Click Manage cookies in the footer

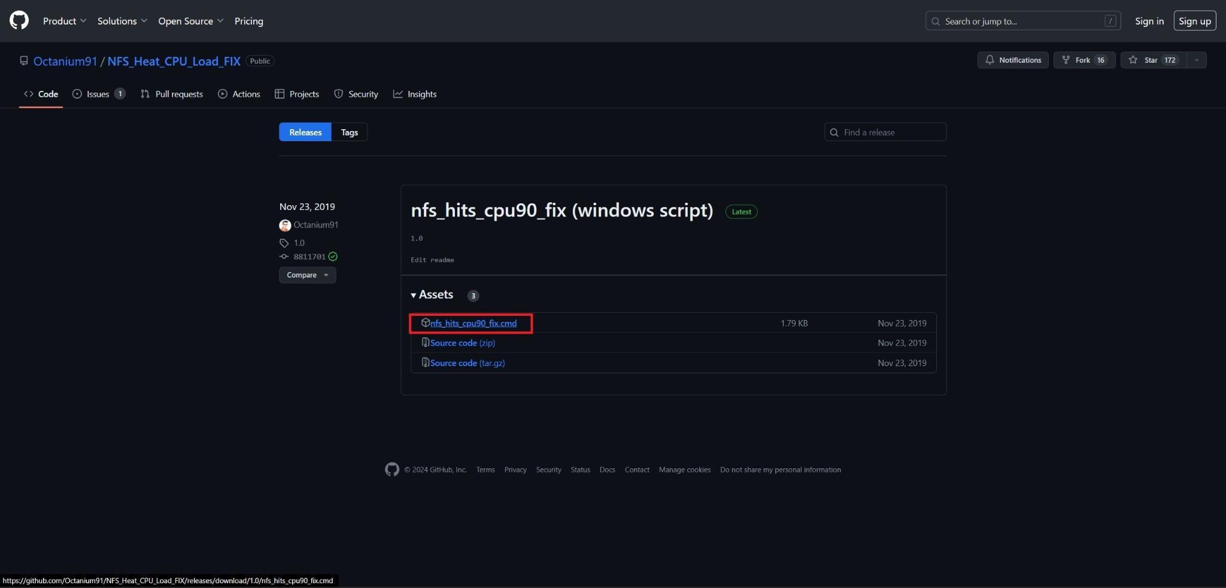(x=685, y=470)
